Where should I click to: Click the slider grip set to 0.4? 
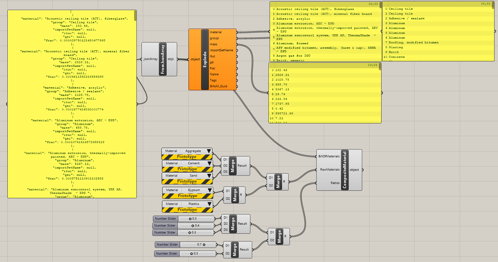(193, 226)
